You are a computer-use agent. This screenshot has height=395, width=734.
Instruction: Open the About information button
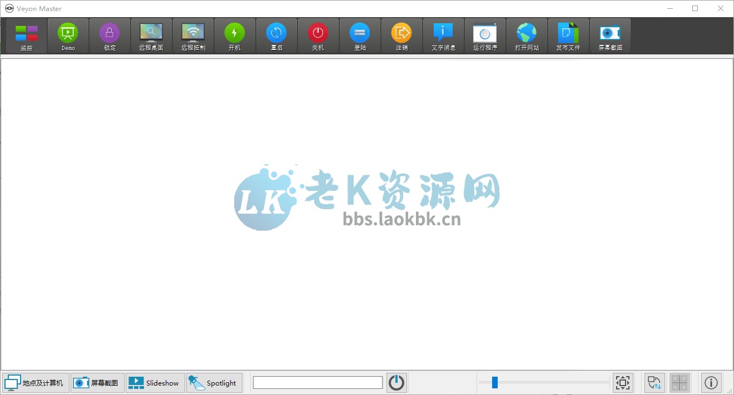[x=711, y=383]
